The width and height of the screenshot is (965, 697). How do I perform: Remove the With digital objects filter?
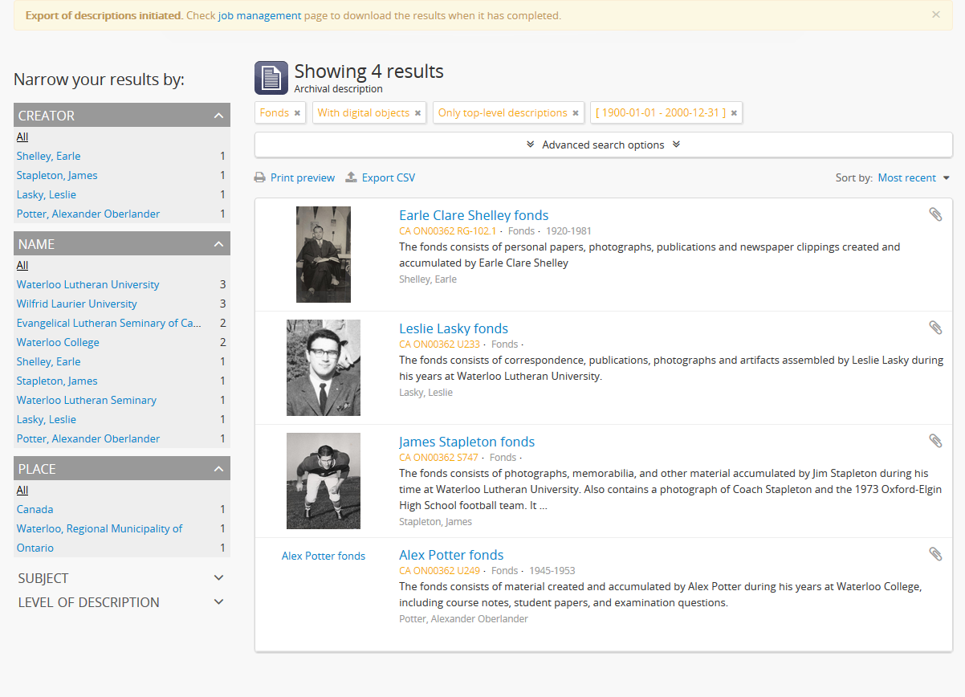coord(417,113)
